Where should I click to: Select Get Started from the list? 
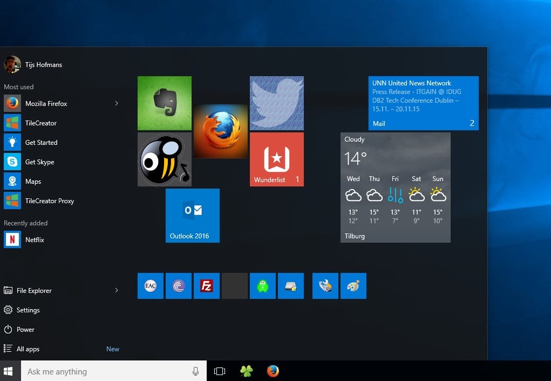coord(41,142)
